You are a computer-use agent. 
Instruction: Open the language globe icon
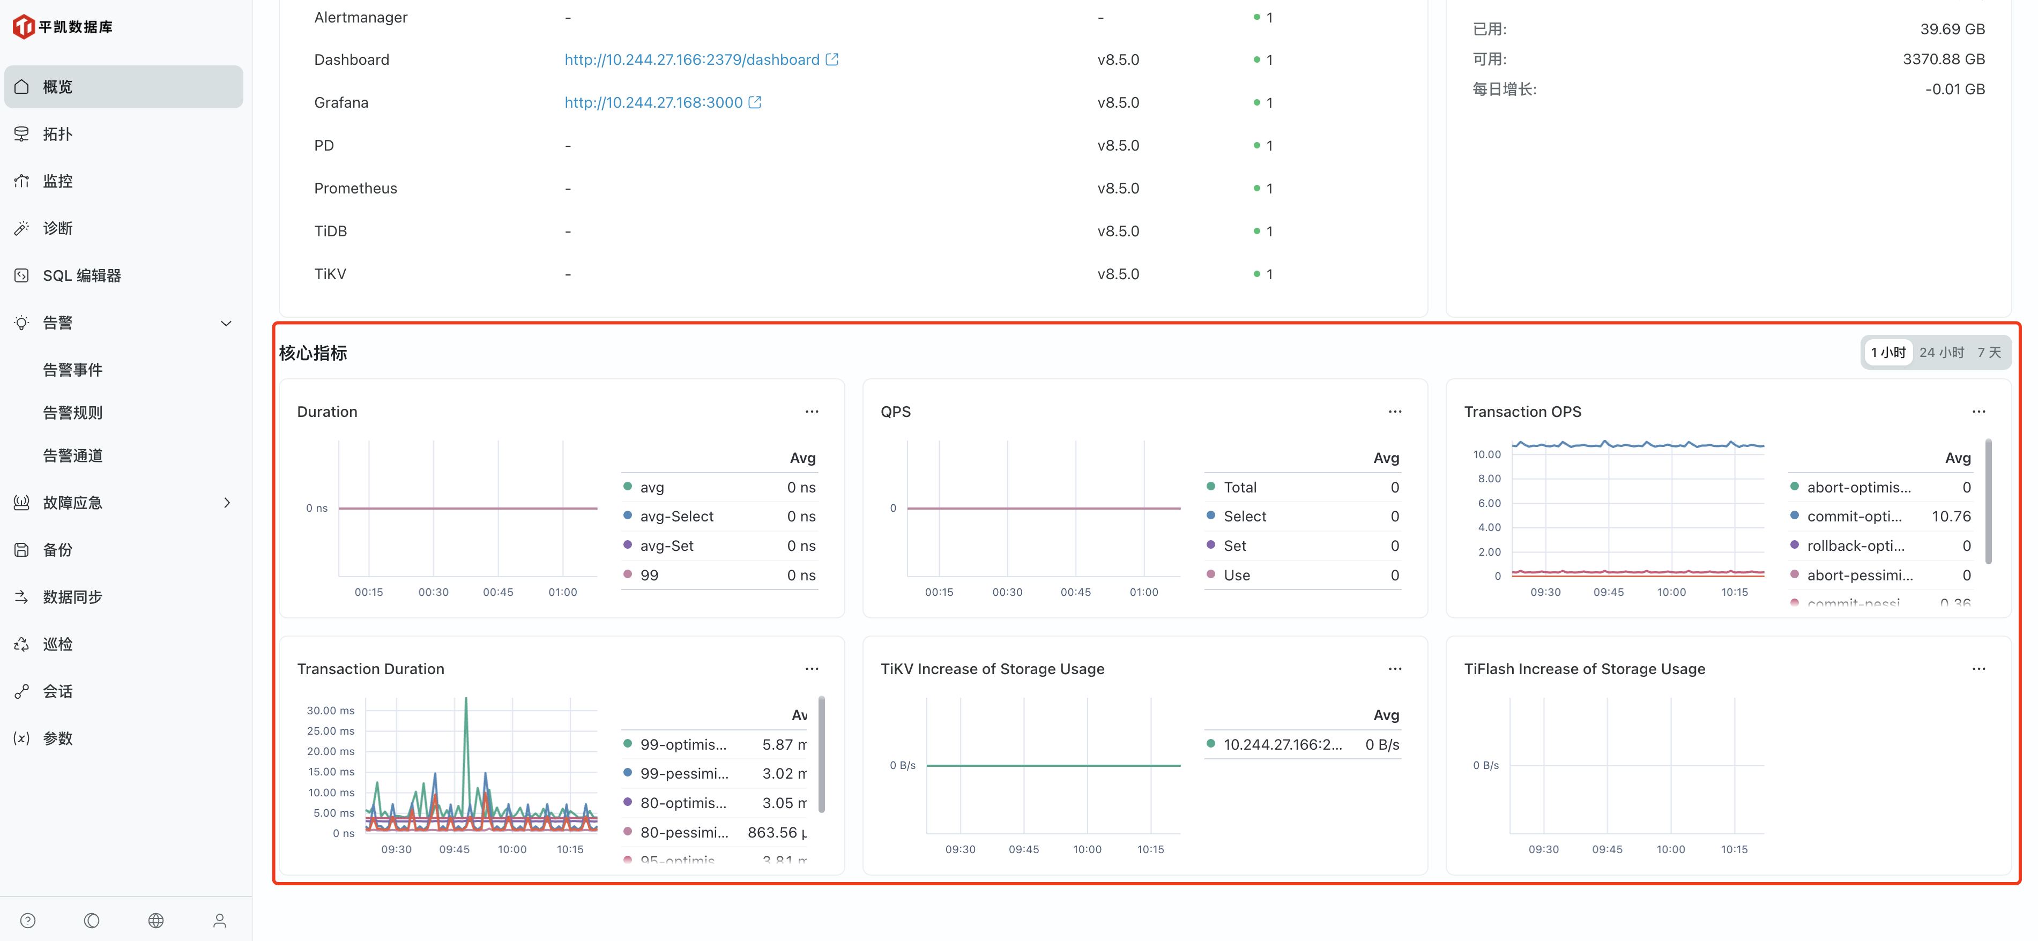[156, 921]
